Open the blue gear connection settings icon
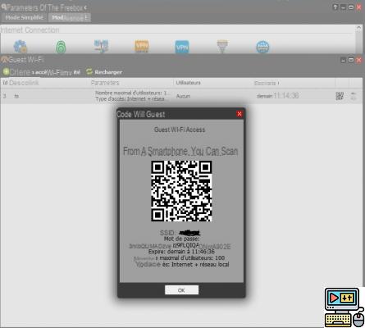 coord(21,46)
